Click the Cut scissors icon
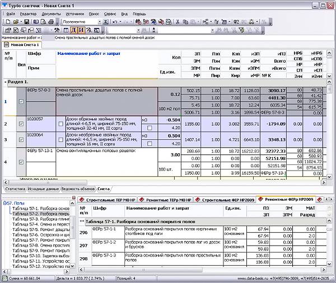 tap(178, 21)
